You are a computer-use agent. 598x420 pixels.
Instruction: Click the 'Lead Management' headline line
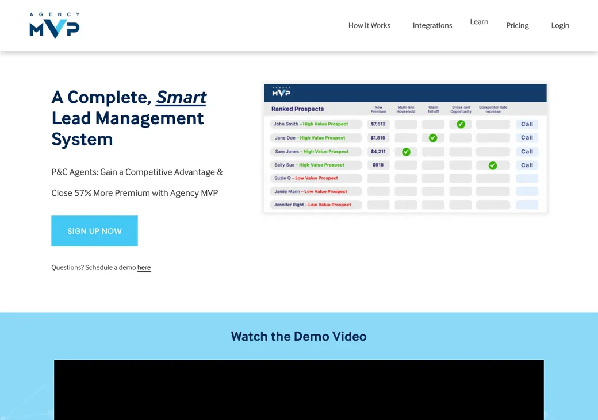(128, 118)
